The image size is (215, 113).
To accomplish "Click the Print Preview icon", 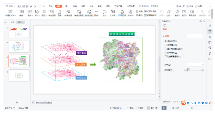I will click(31, 6).
